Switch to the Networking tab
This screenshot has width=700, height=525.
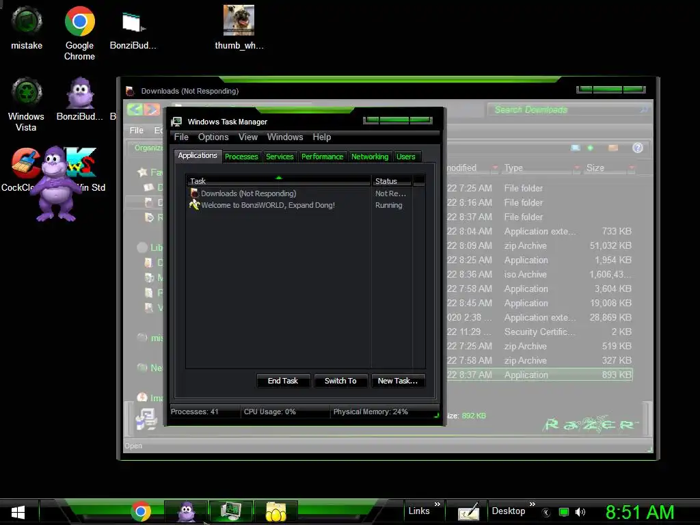[370, 157]
